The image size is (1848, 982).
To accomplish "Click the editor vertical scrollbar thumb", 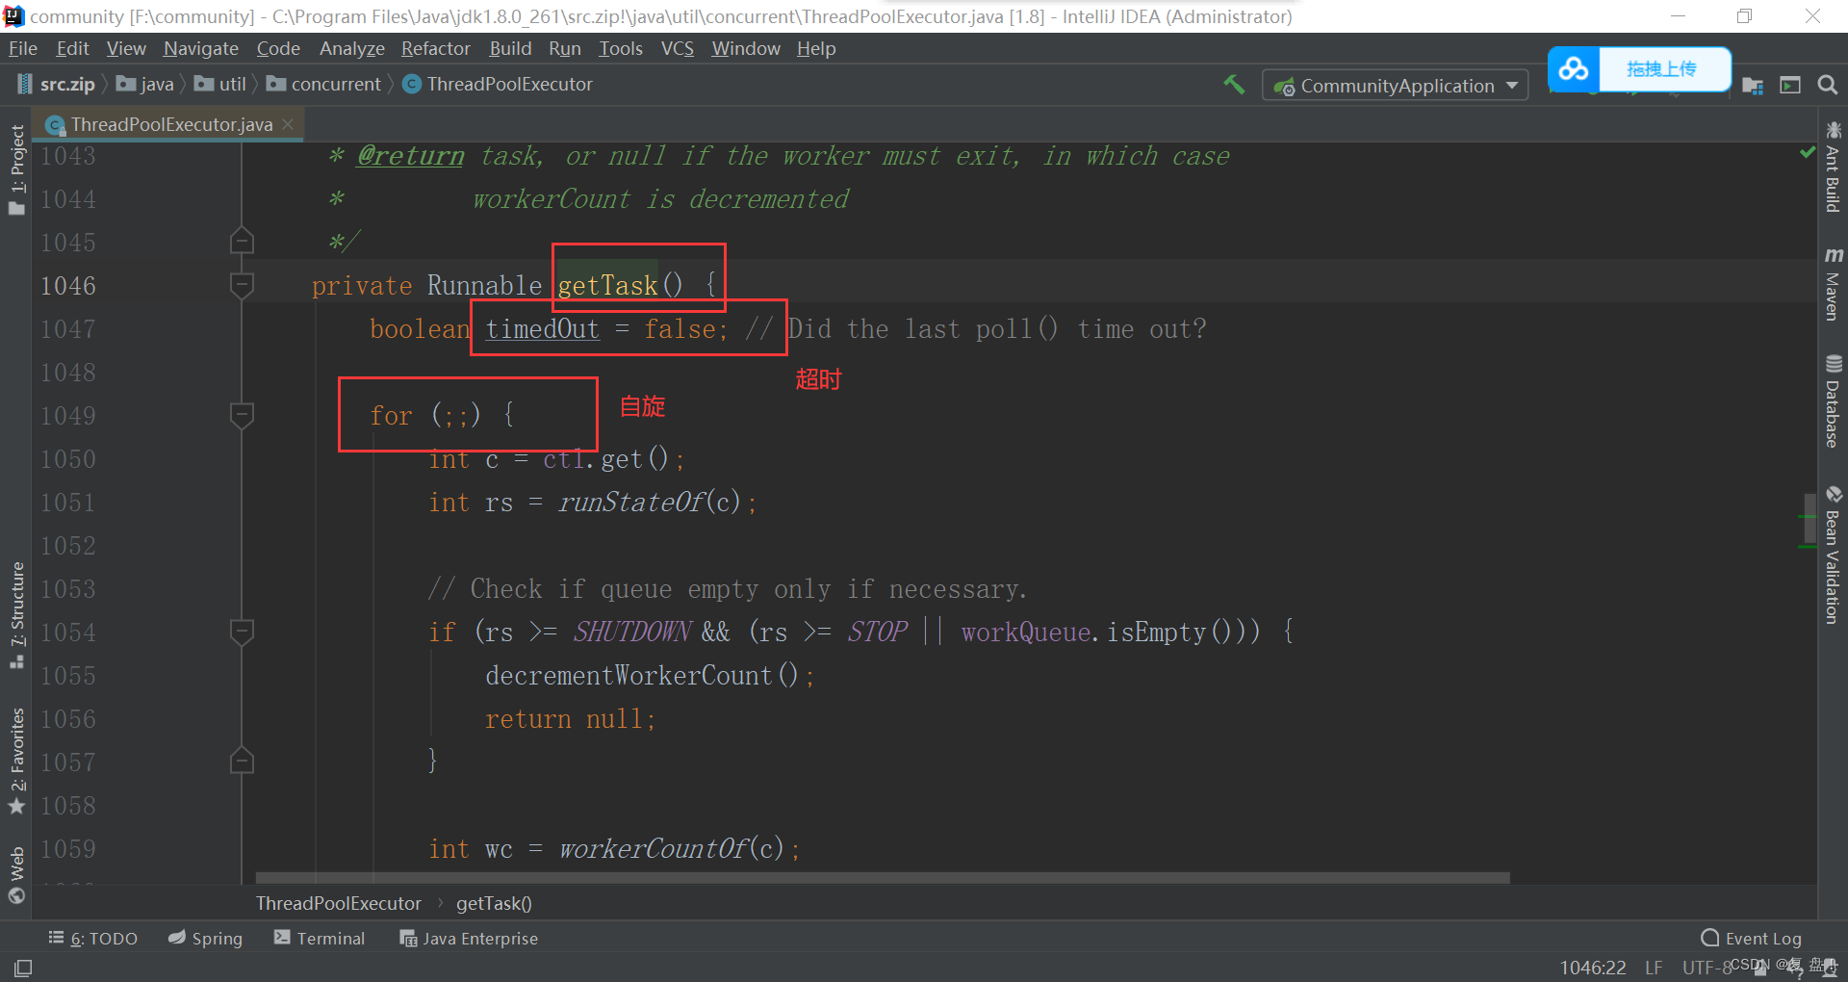I will click(x=1809, y=517).
